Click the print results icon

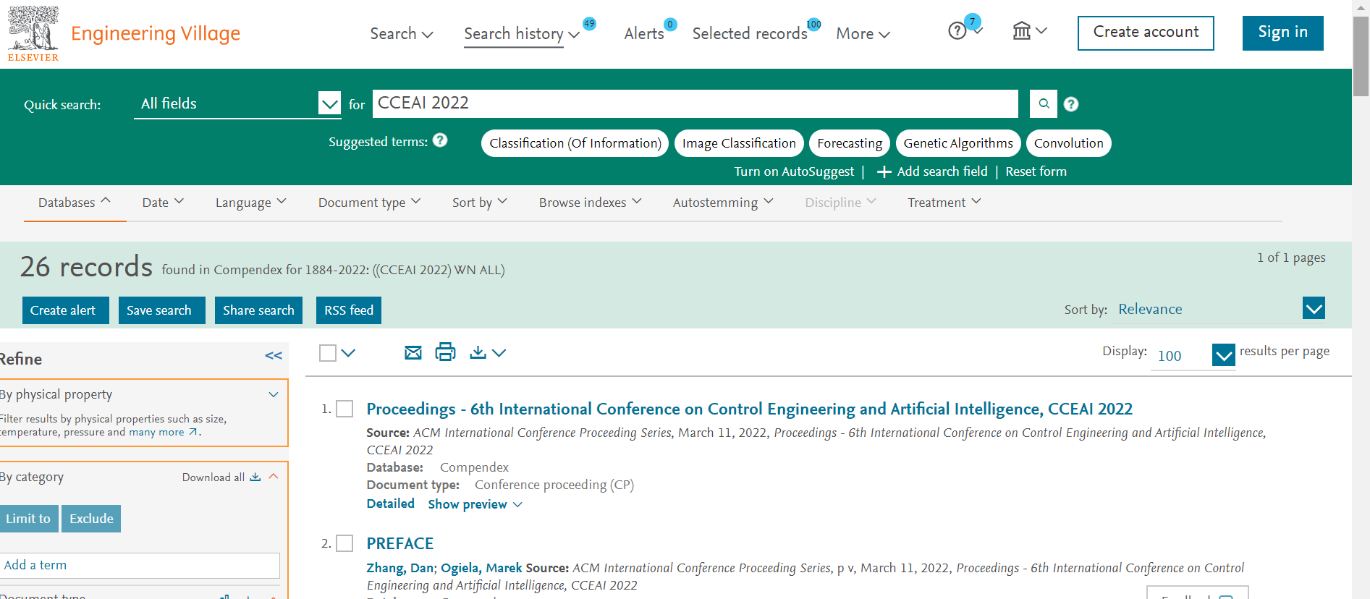pos(445,352)
